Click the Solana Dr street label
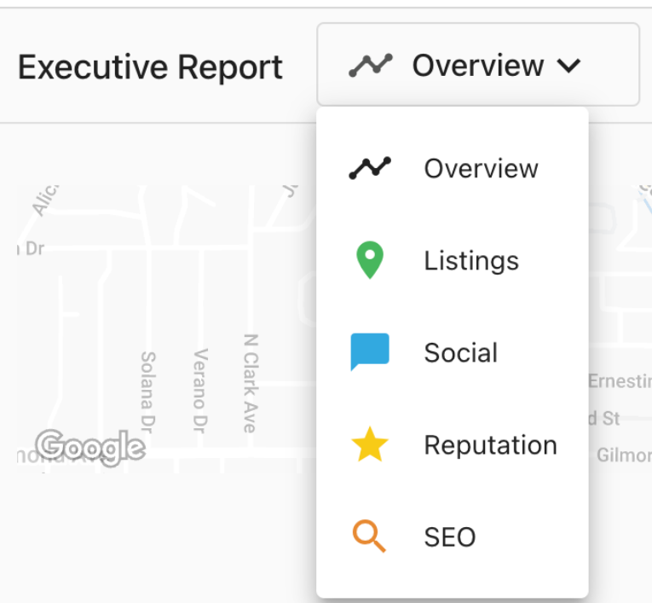The image size is (652, 603). click(147, 391)
